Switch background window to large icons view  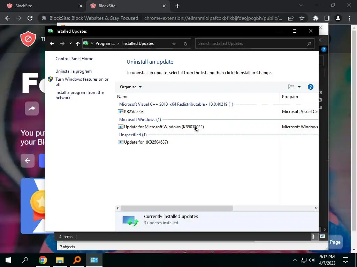[322, 236]
